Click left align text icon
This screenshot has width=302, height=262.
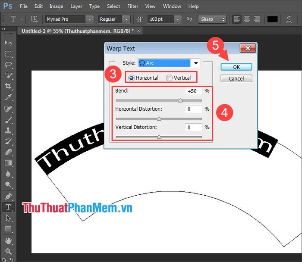tap(237, 19)
